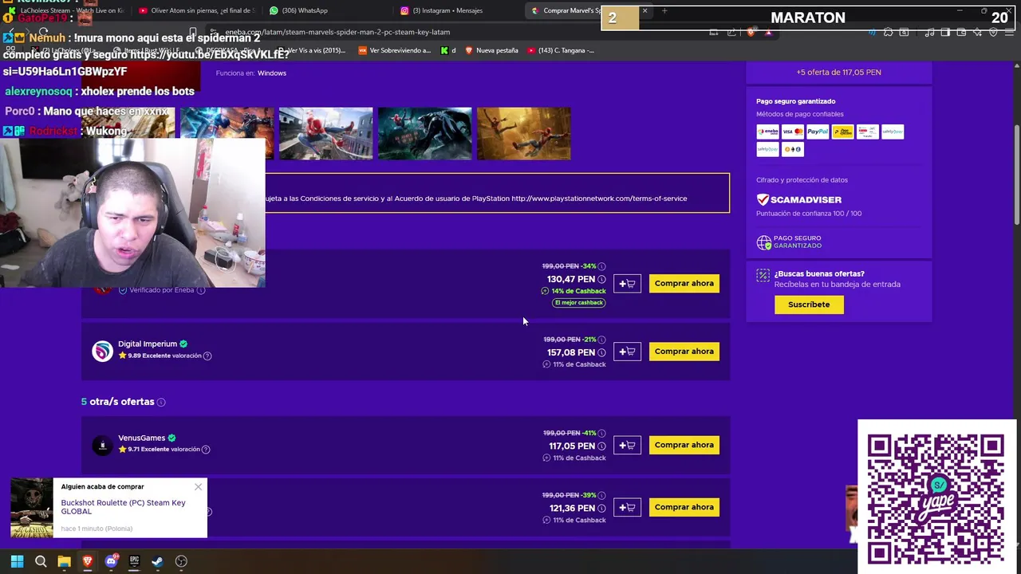Click the Buckshot Roulette popup image
1021x574 pixels.
tap(31, 508)
